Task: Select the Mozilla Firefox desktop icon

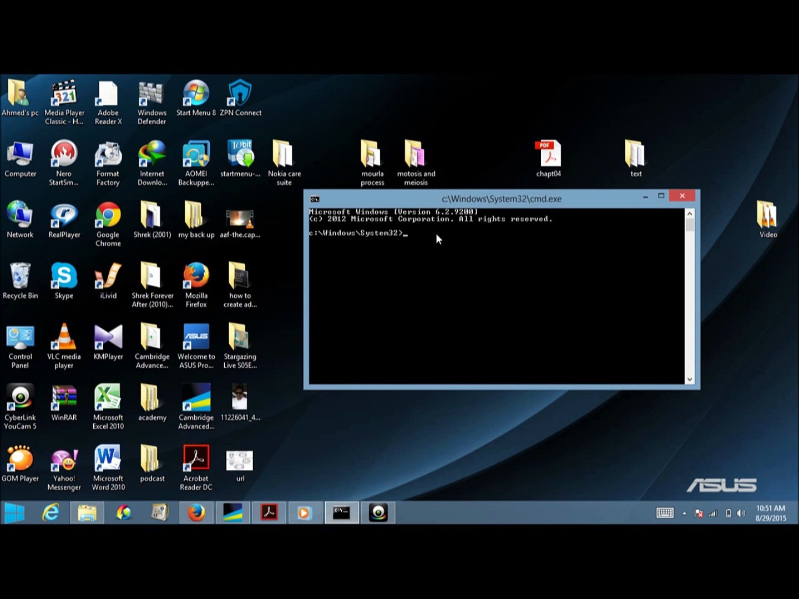Action: 196,277
